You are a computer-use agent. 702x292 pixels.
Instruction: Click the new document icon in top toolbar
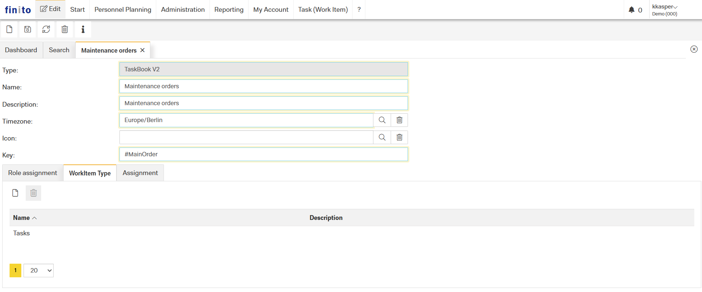point(10,29)
